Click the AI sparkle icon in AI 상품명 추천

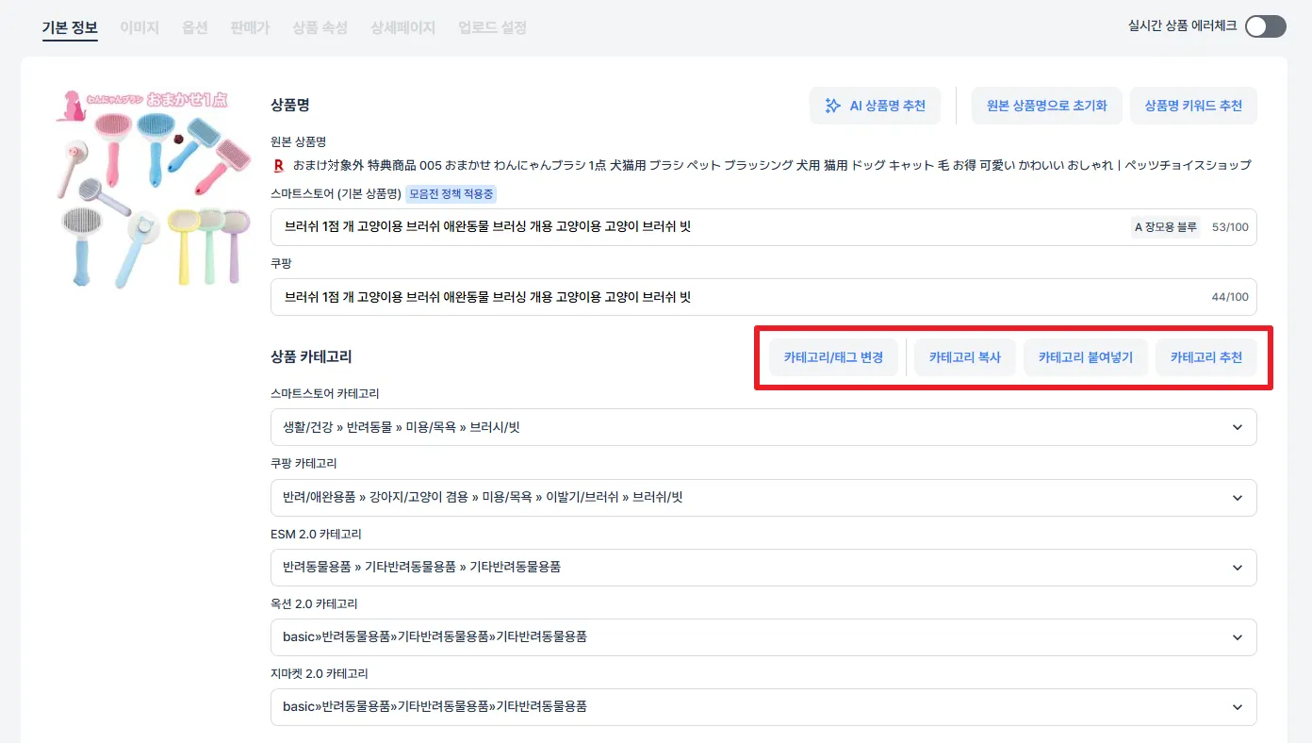pyautogui.click(x=832, y=106)
